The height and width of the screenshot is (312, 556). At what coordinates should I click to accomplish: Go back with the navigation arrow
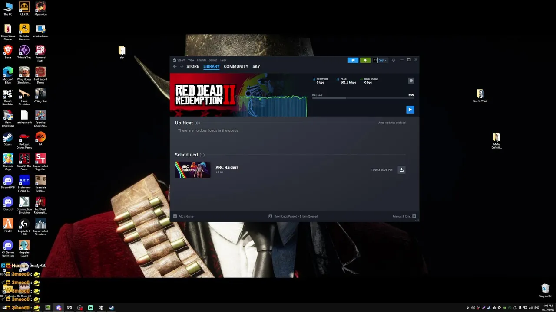[x=175, y=66]
